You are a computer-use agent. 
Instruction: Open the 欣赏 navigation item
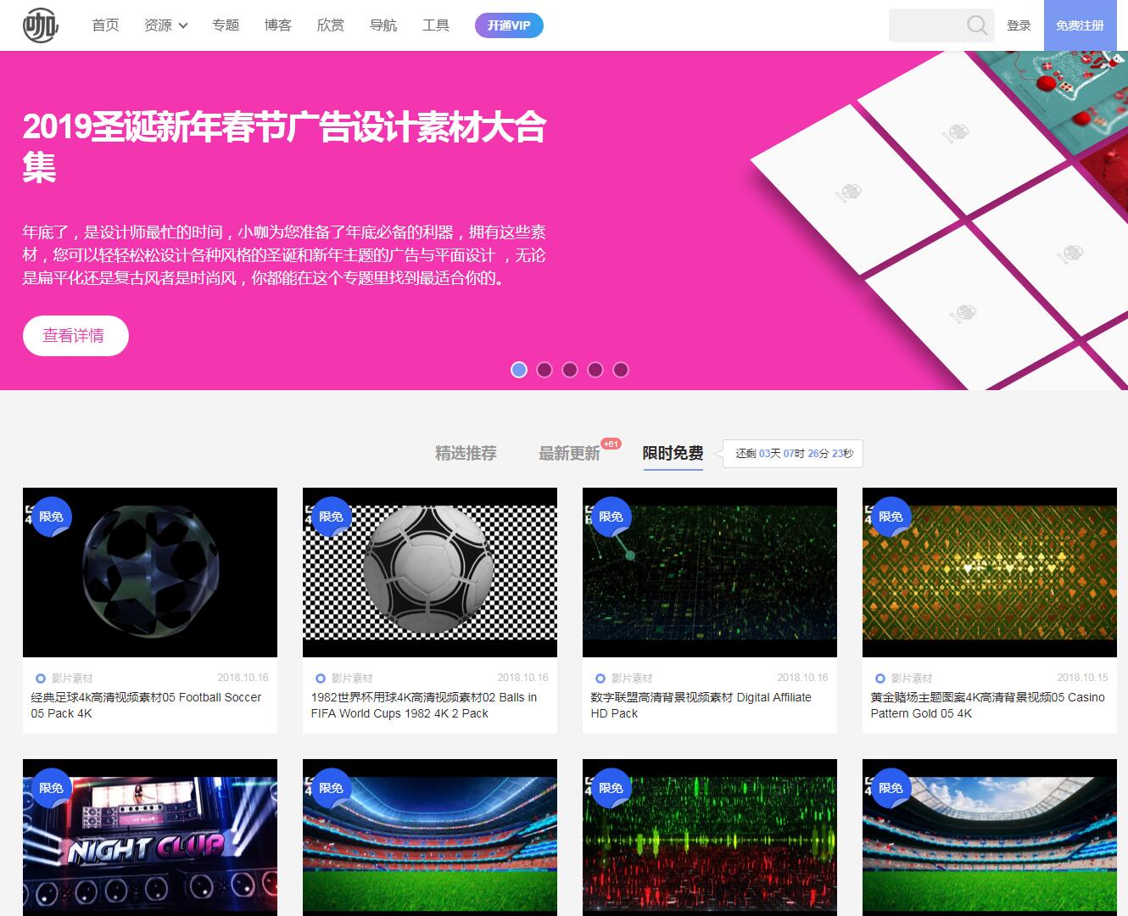click(331, 25)
